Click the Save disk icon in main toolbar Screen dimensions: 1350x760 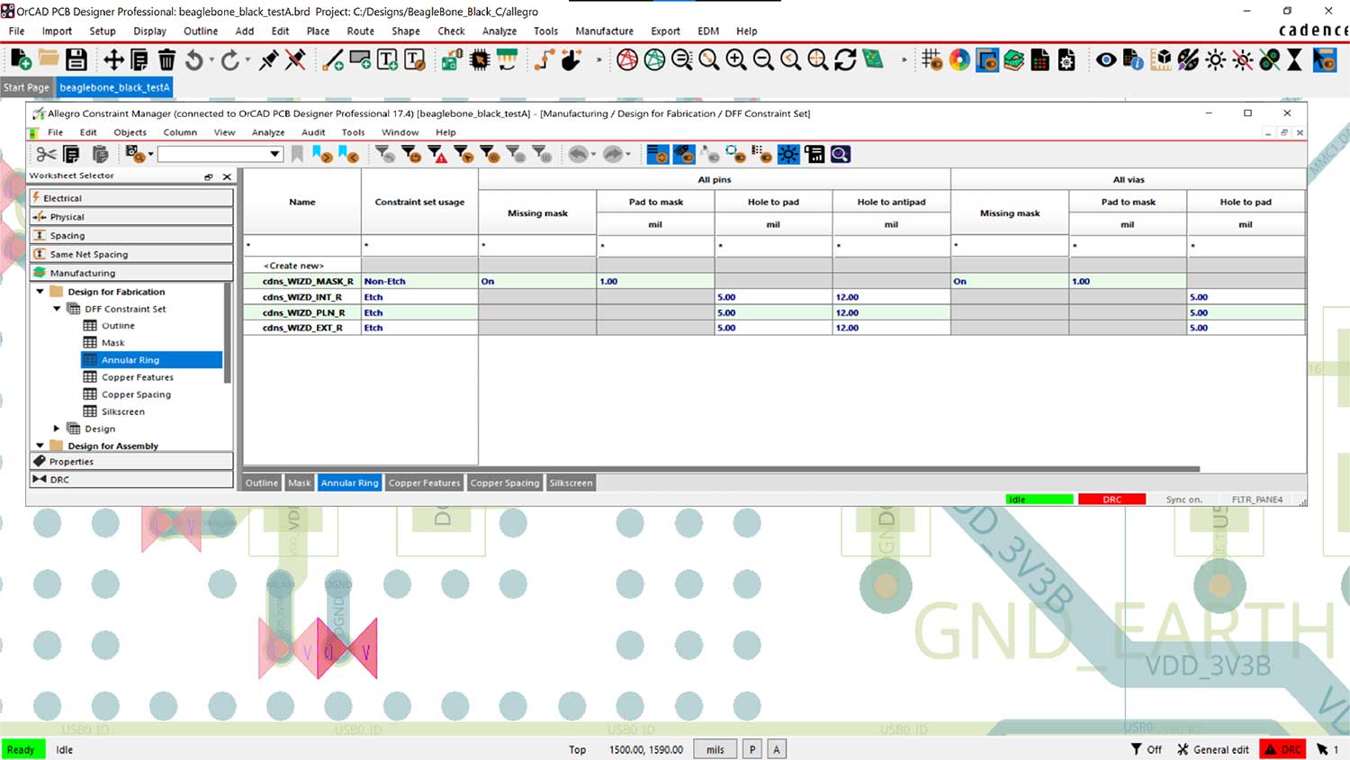point(76,59)
